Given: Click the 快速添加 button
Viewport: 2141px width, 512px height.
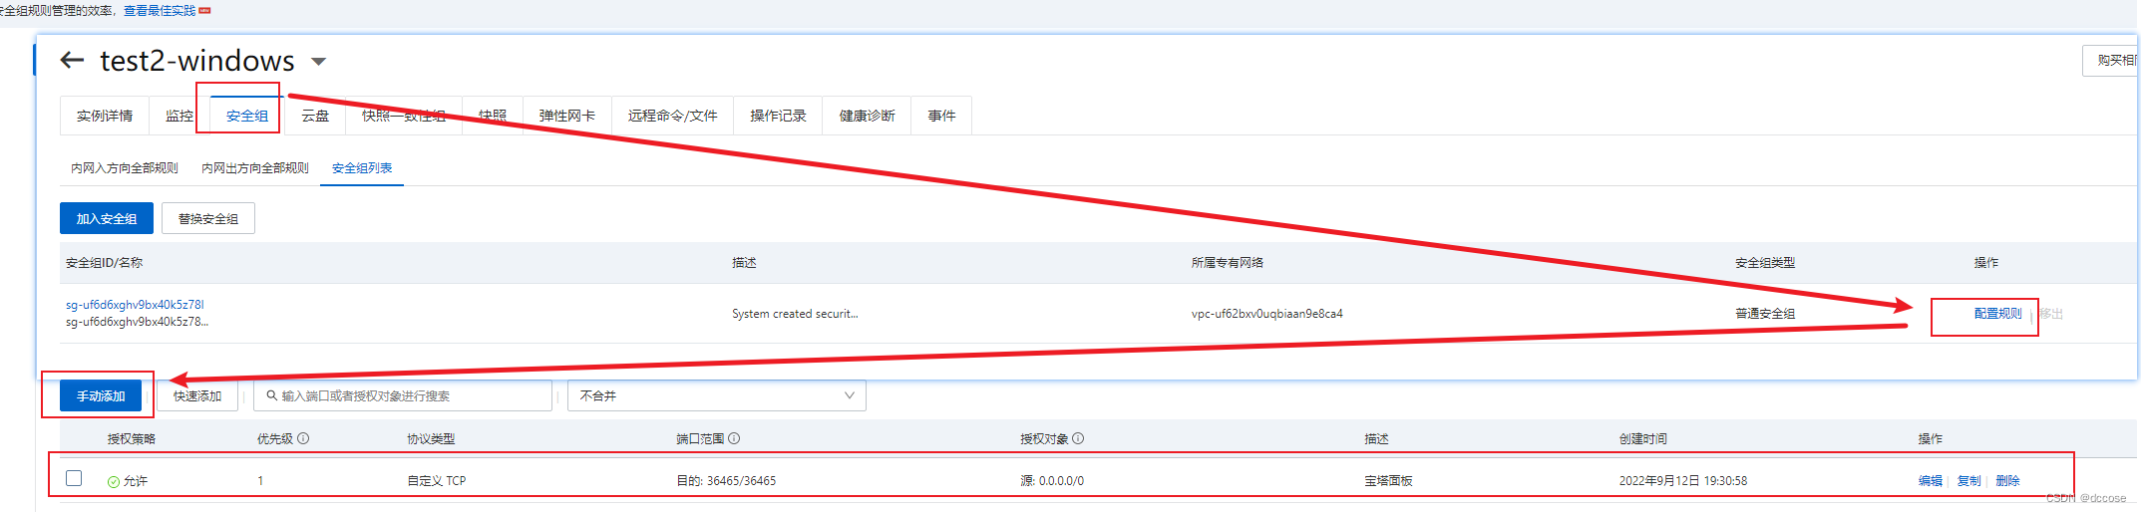Looking at the screenshot, I should pos(197,395).
